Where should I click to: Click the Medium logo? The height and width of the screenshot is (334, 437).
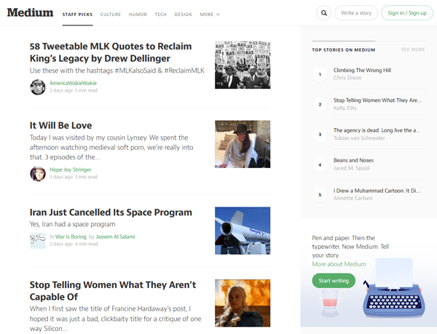[x=30, y=12]
